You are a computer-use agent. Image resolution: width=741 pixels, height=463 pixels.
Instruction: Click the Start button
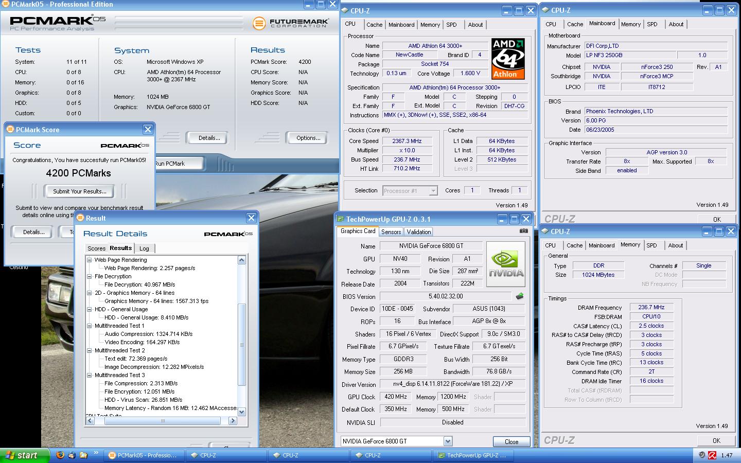coord(25,455)
